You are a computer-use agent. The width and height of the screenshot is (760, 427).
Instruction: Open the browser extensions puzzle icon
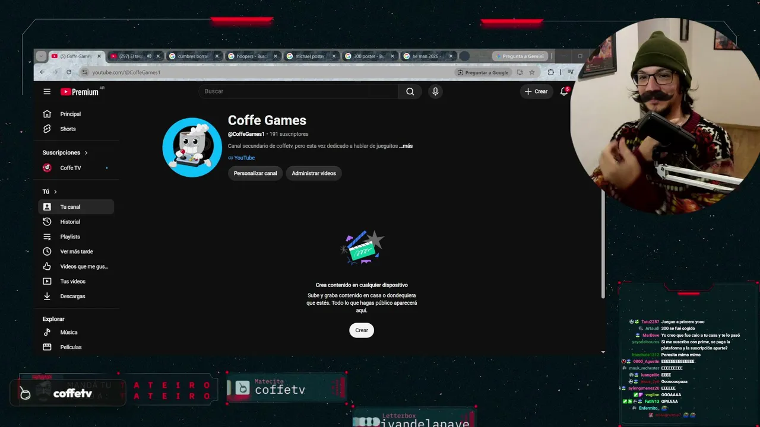click(551, 72)
